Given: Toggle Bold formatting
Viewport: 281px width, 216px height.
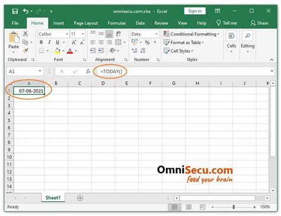Looking at the screenshot, I should point(41,42).
